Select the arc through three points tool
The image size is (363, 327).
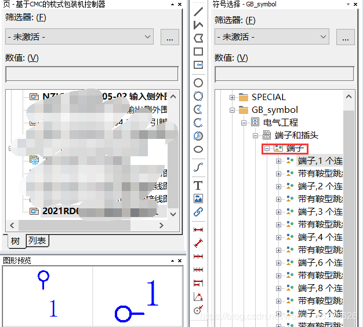[198, 123]
